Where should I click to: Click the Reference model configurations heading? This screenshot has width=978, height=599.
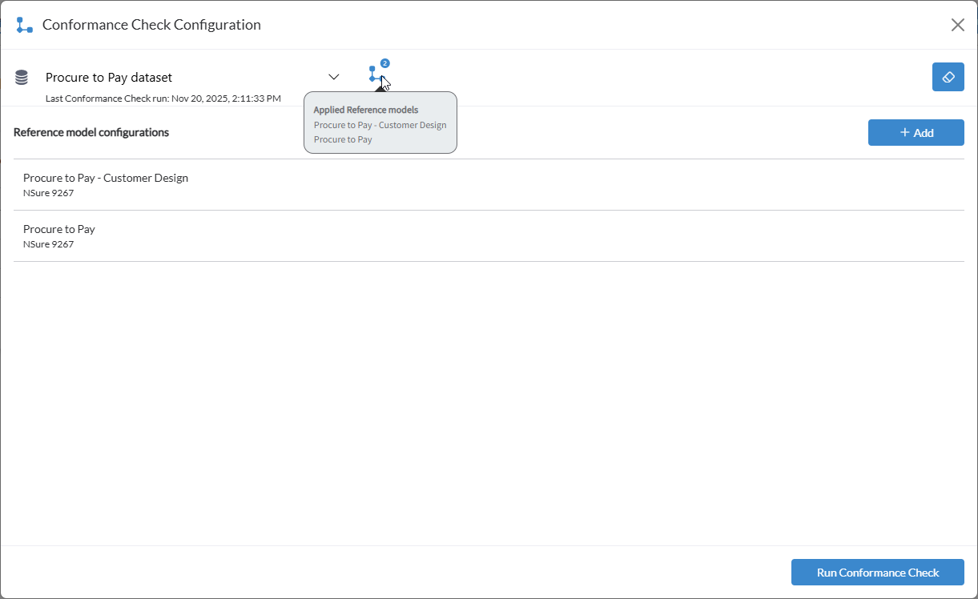coord(91,132)
